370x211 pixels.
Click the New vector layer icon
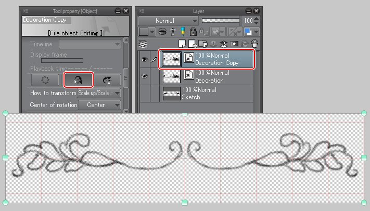point(193,44)
